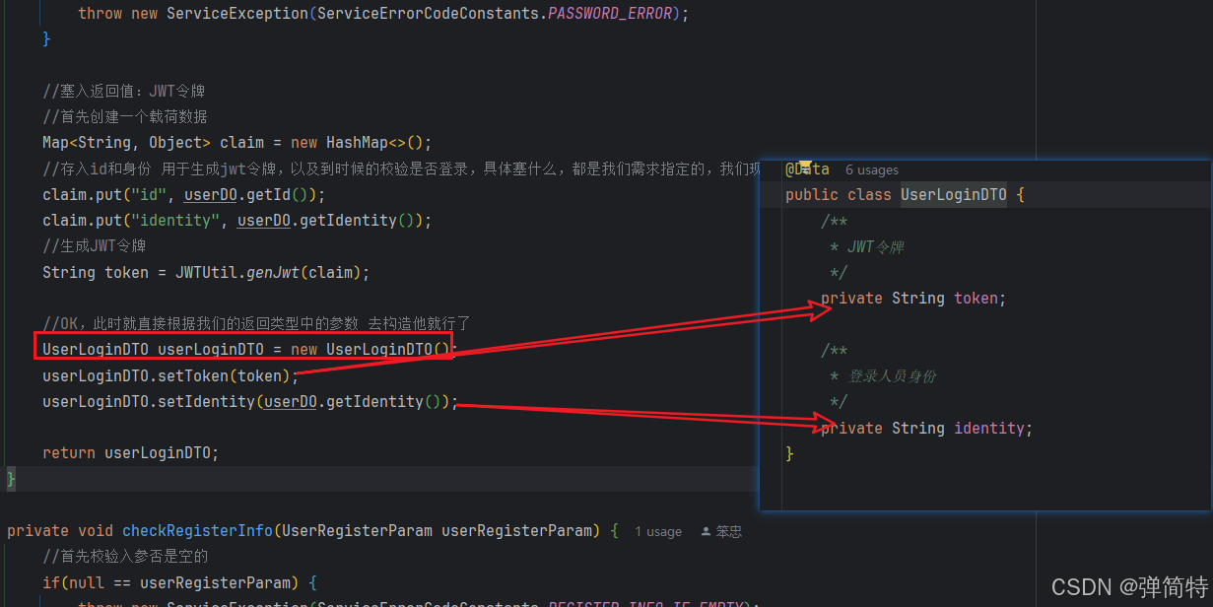Click the identity field name in the popup

989,428
